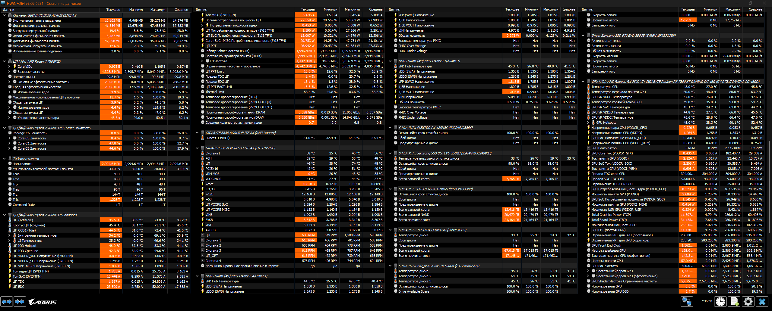Click the 7:46:41 elapsed time readout
Viewport: 772px width, 311px height.
point(707,301)
